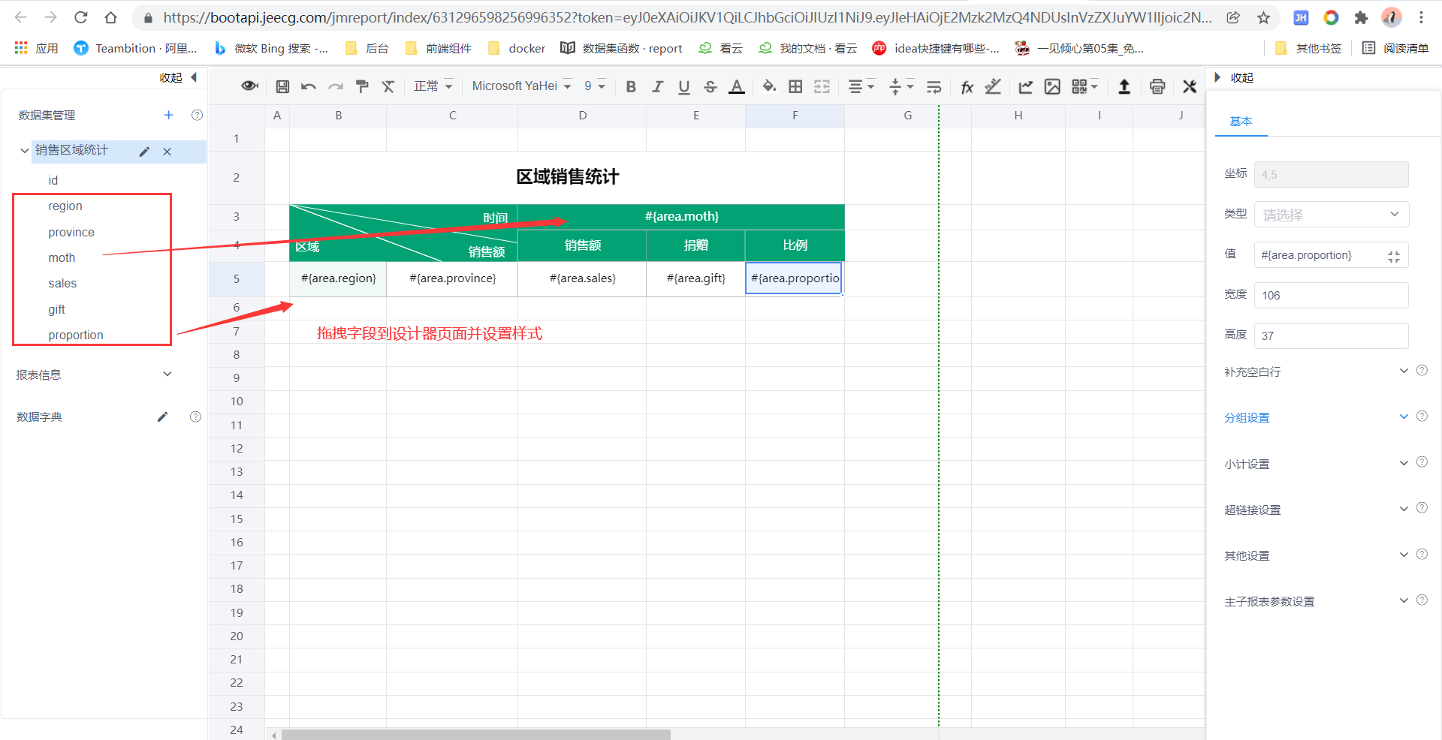Viewport: 1442px width, 740px height.
Task: Expand the 其他设置 section
Action: pos(1404,555)
